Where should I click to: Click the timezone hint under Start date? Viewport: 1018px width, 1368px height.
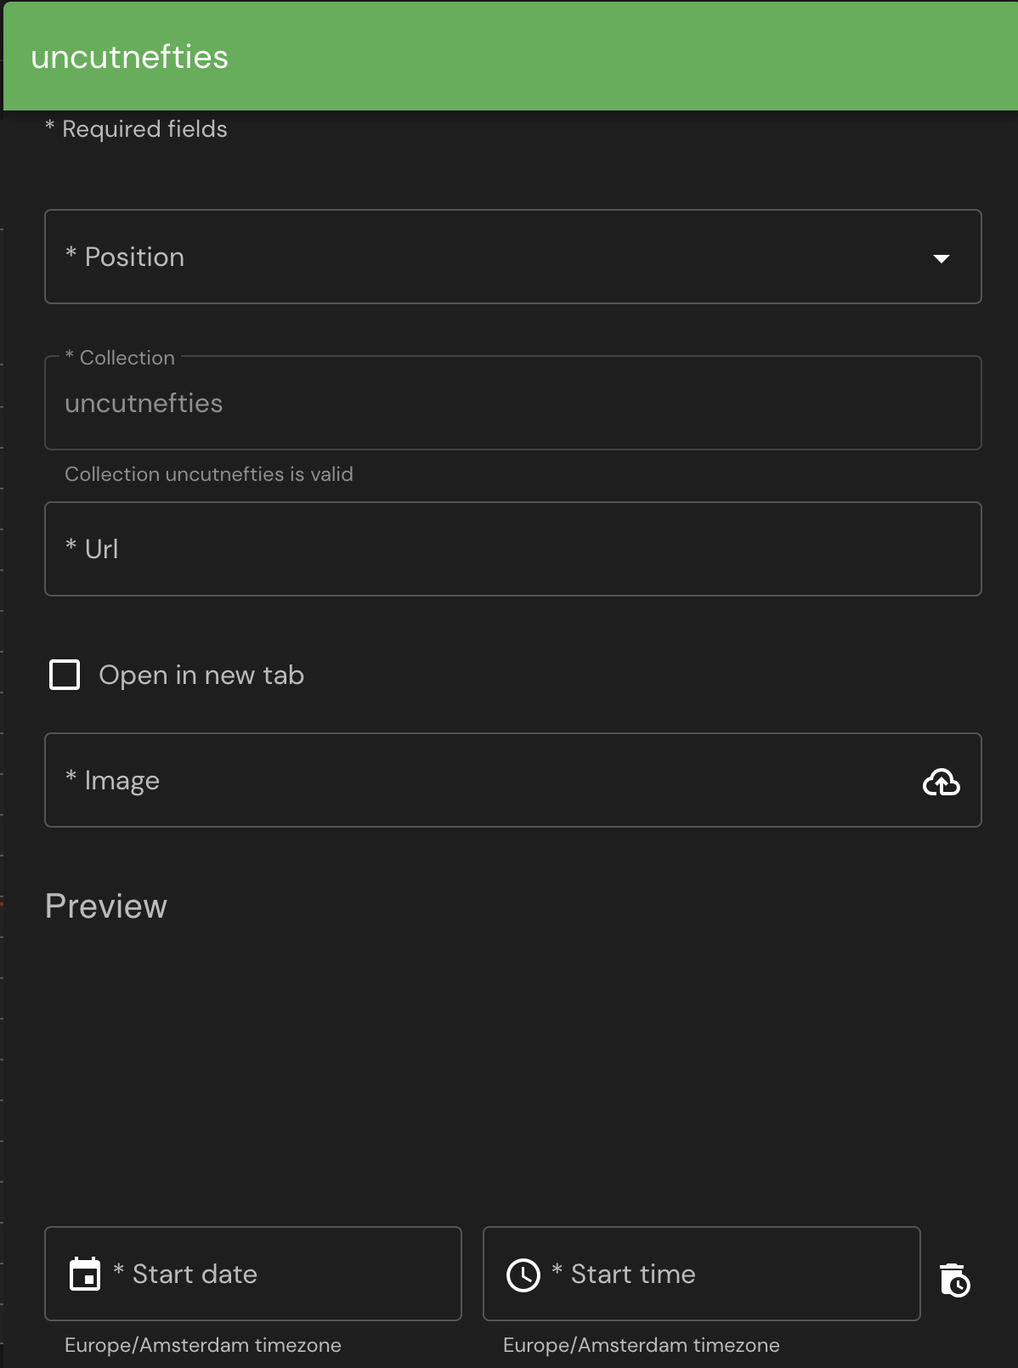(203, 1345)
